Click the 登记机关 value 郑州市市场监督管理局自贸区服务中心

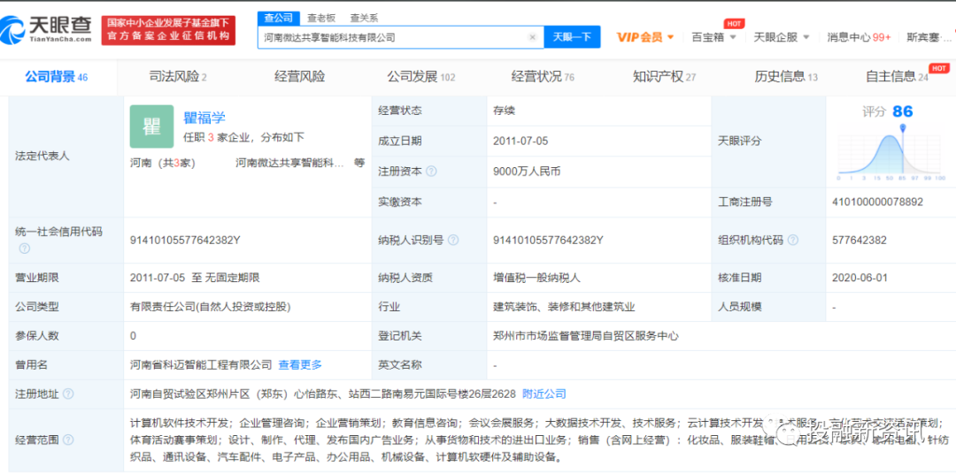coord(586,336)
